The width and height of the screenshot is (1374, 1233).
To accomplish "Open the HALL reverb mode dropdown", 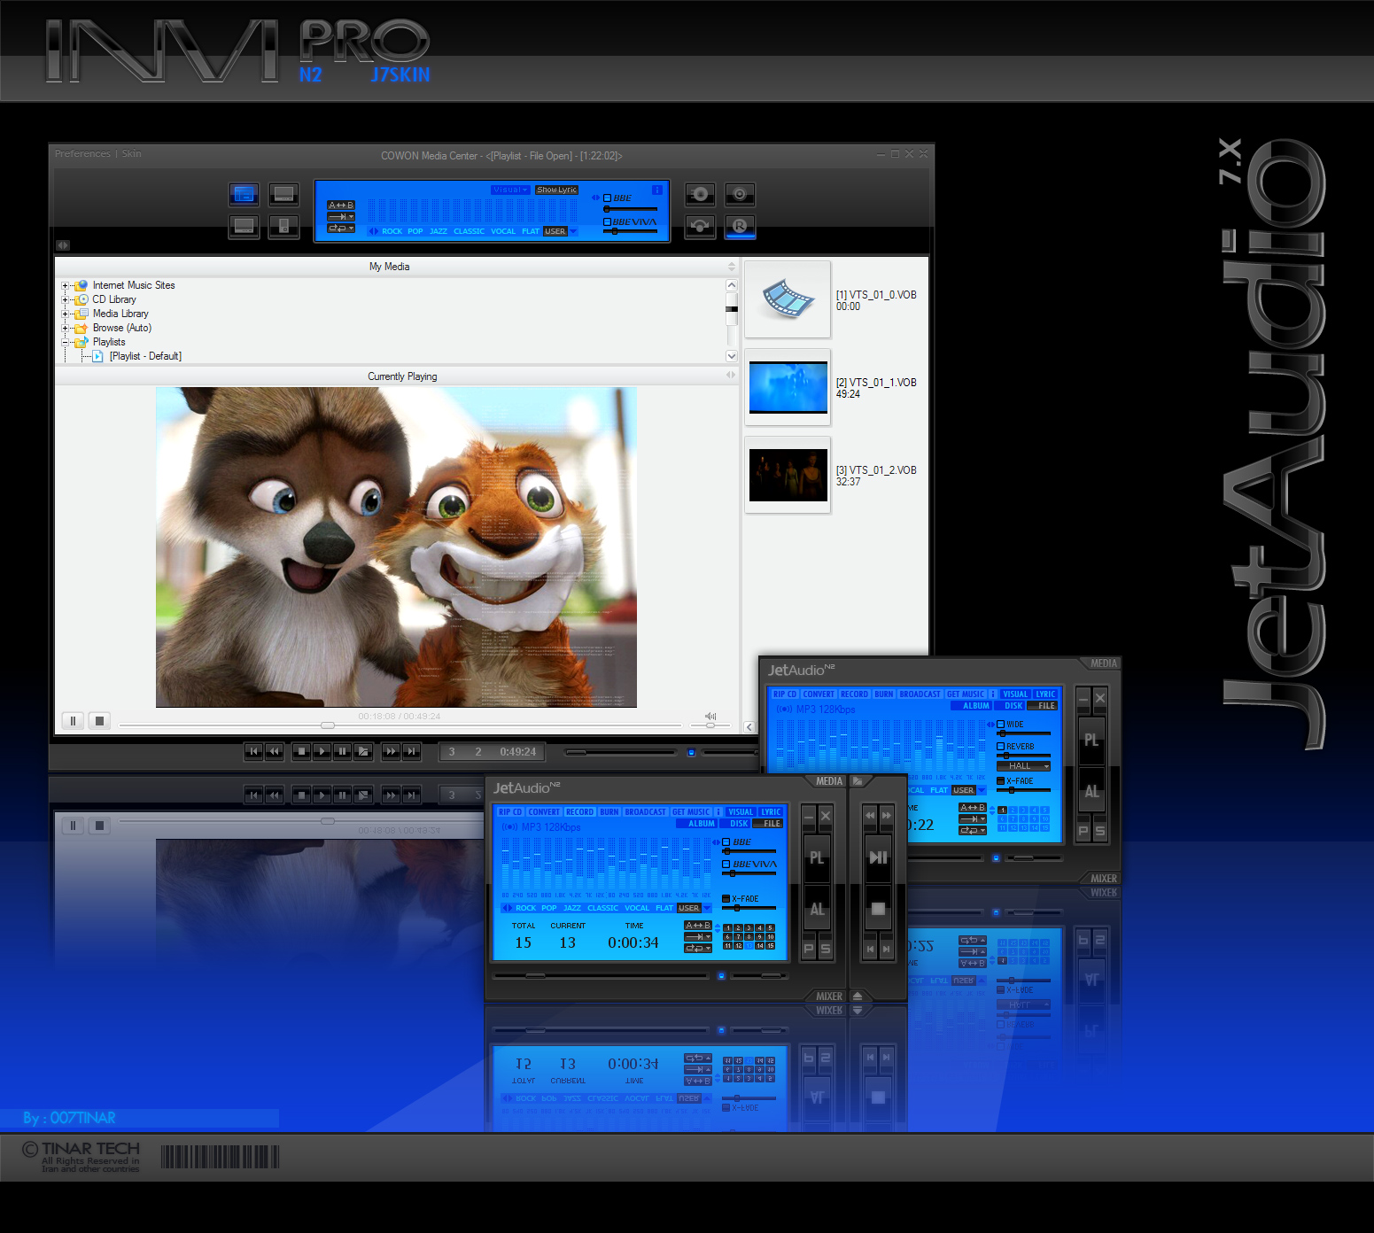I will (1023, 766).
